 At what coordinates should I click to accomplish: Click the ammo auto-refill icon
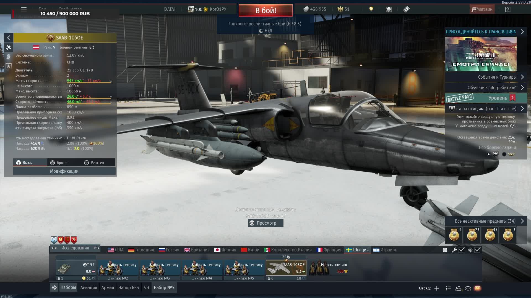(470, 250)
